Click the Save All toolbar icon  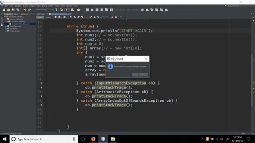pos(18,10)
